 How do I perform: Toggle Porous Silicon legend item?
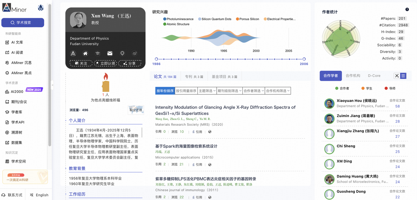[247, 19]
